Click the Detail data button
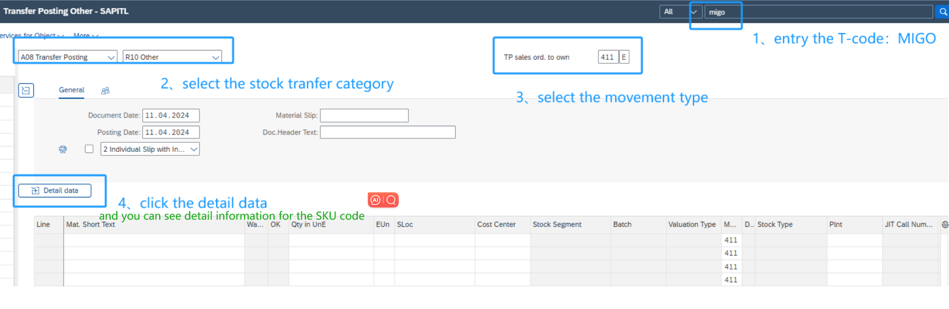This screenshot has width=949, height=309. coord(55,191)
